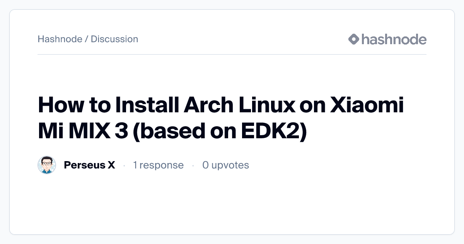Click the horizontal divider under the header

point(232,55)
